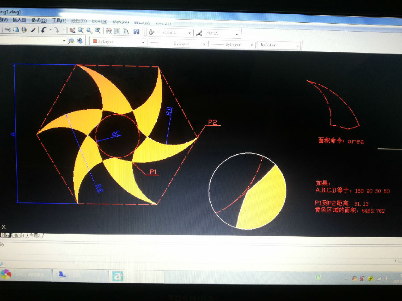Click the red ByLayer color swatch
This screenshot has height=301, width=402.
pos(94,41)
